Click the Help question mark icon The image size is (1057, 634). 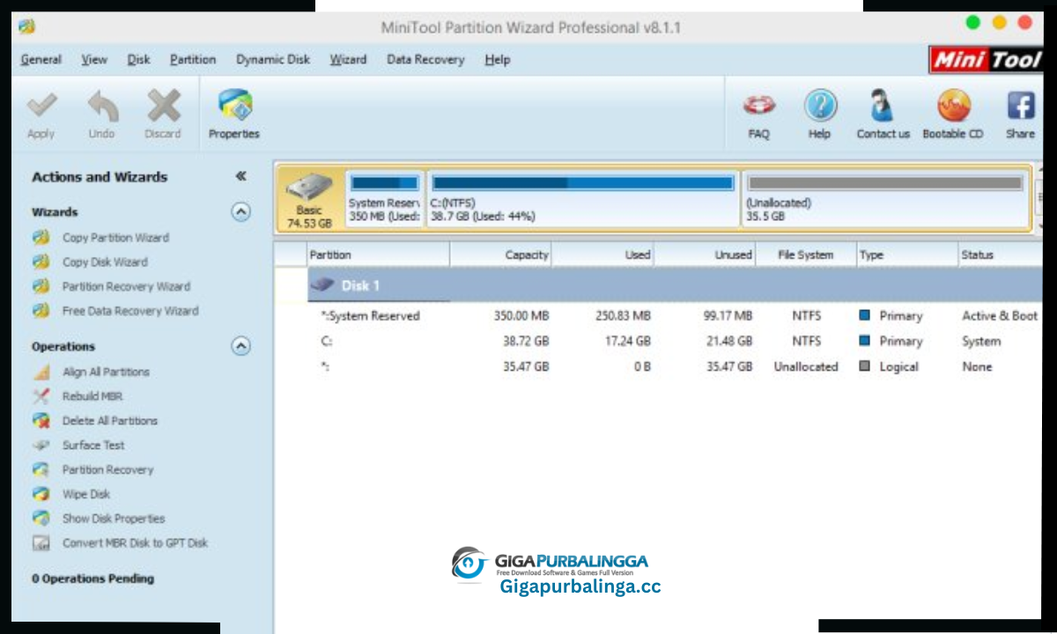(820, 107)
